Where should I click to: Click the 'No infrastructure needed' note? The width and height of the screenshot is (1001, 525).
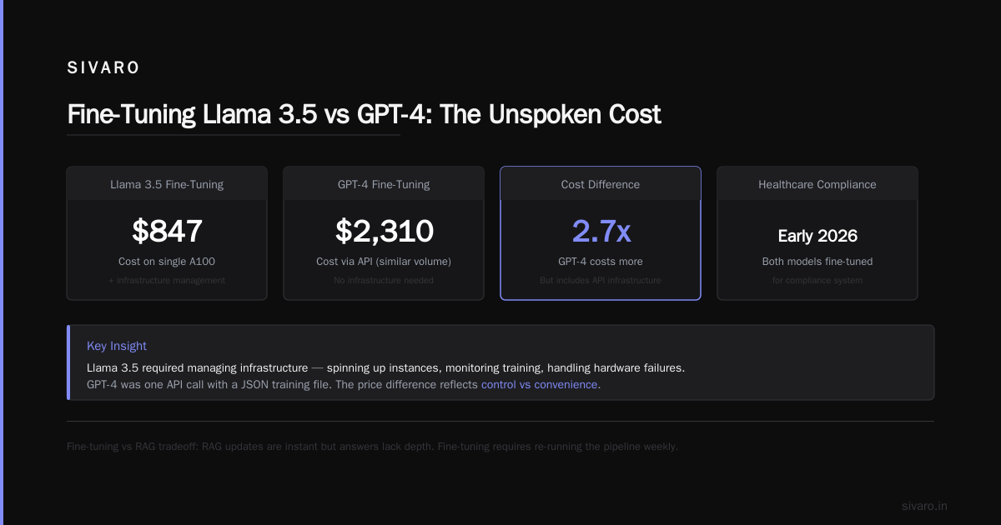pos(384,281)
